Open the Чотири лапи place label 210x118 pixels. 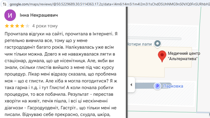tap(140, 44)
